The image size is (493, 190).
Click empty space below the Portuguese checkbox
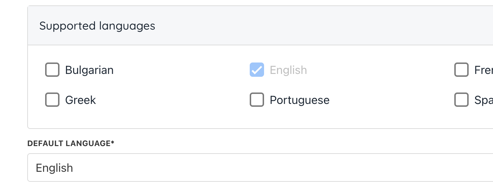point(257,119)
